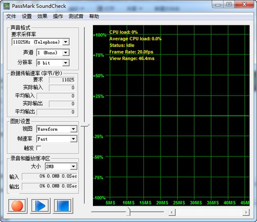Viewport: 257px width, 222px height.
Task: Click the horizontal zoom slider thumb below the graph
Action: (x=128, y=212)
